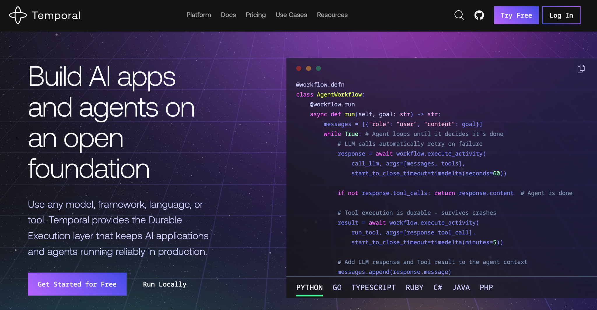This screenshot has height=310, width=597.
Task: Click the "class AgentWorkflow:" code line
Action: click(x=330, y=95)
